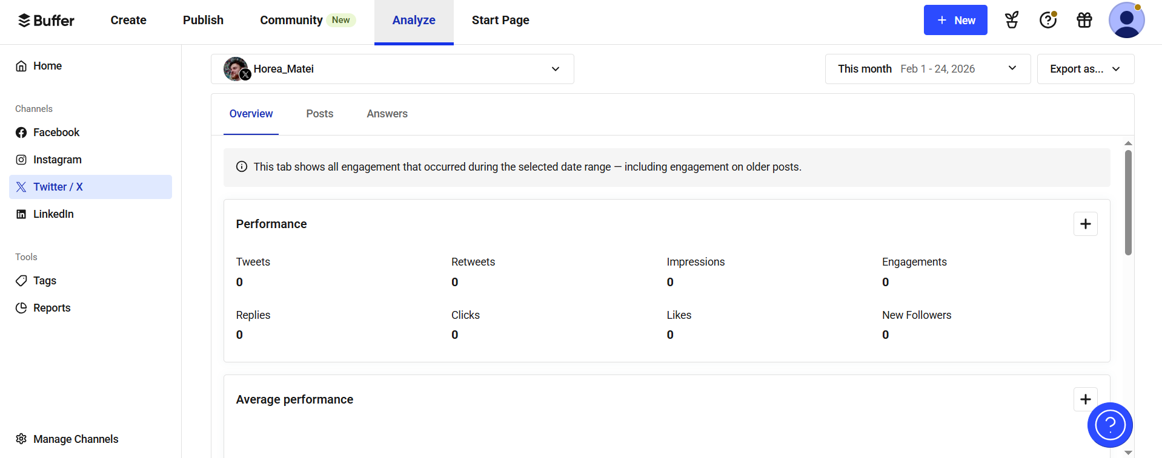Screen dimensions: 1162x458
Task: Click the Horea_Matei account avatar
Action: coord(236,69)
